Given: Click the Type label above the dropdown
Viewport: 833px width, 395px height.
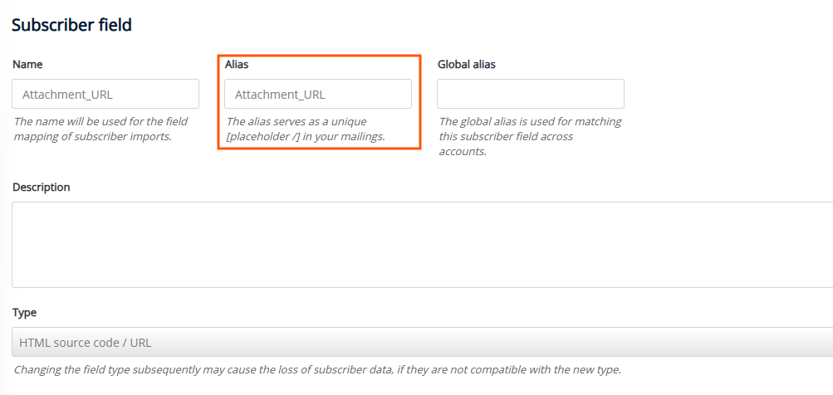Looking at the screenshot, I should coord(24,313).
